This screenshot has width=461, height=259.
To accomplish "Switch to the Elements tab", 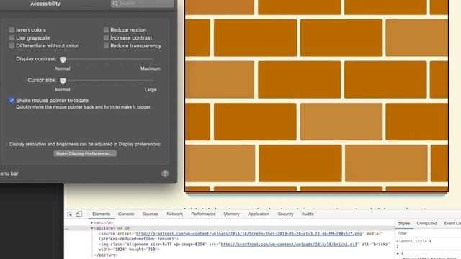I will pyautogui.click(x=101, y=214).
